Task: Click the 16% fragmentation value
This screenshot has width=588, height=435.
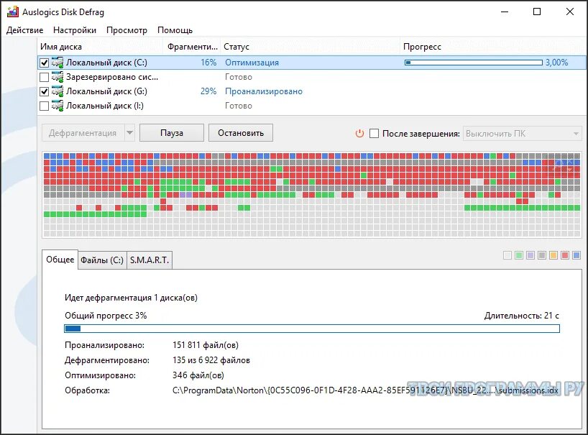Action: 208,63
